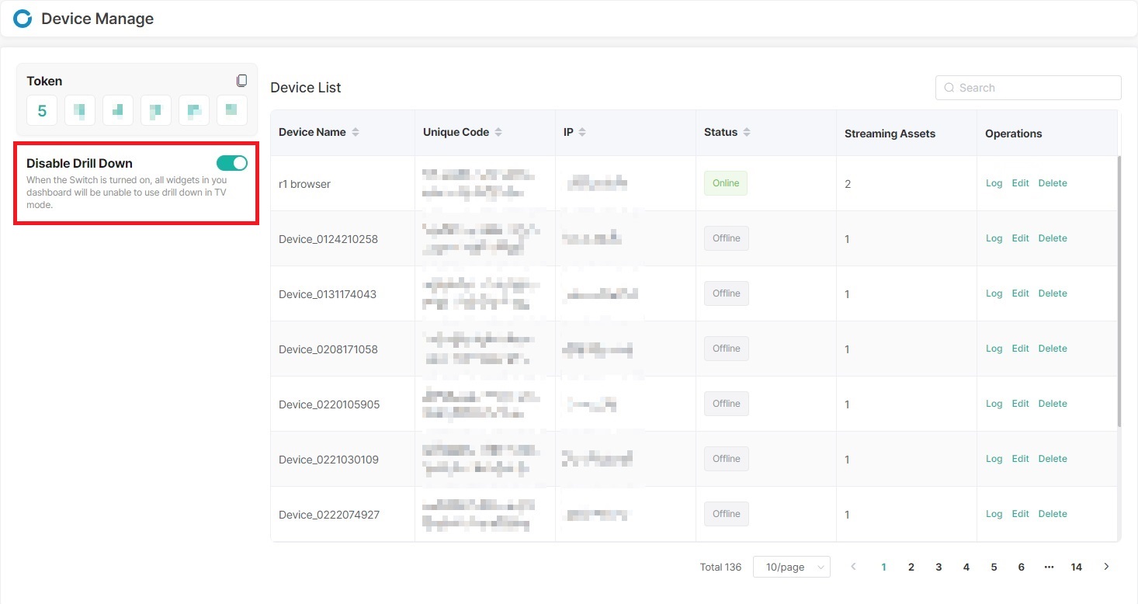
Task: Click the previous page left arrow
Action: click(854, 567)
